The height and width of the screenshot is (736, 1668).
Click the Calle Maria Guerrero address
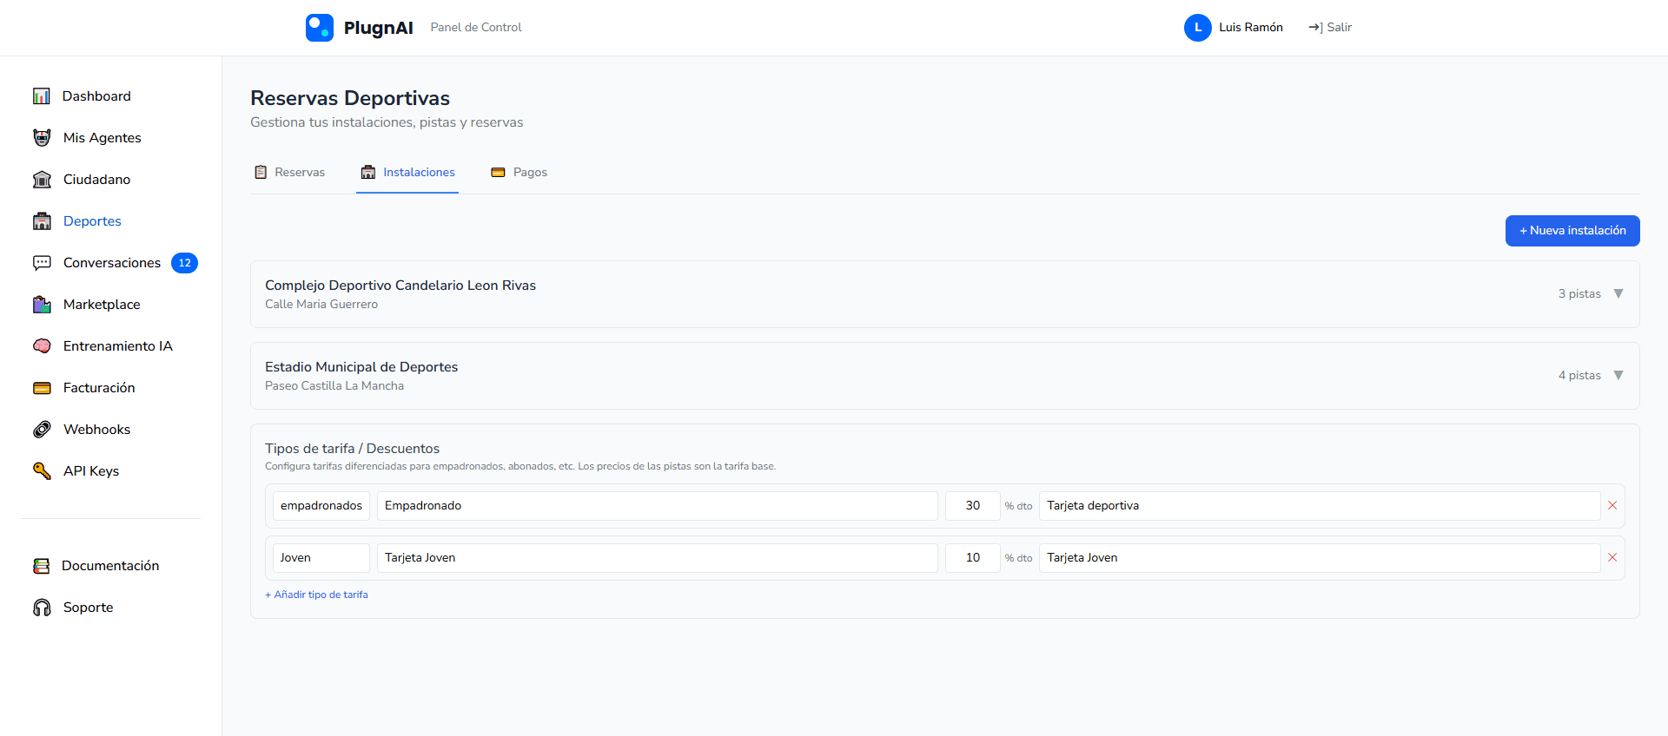point(321,305)
